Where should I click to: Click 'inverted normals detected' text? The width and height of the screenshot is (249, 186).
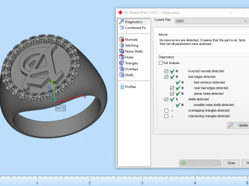206,71
